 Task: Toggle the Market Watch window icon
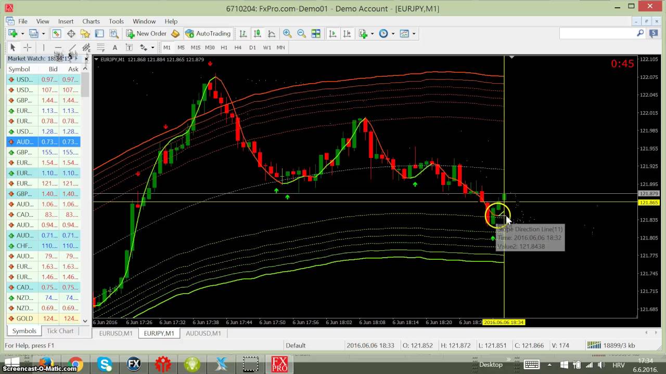pos(56,33)
